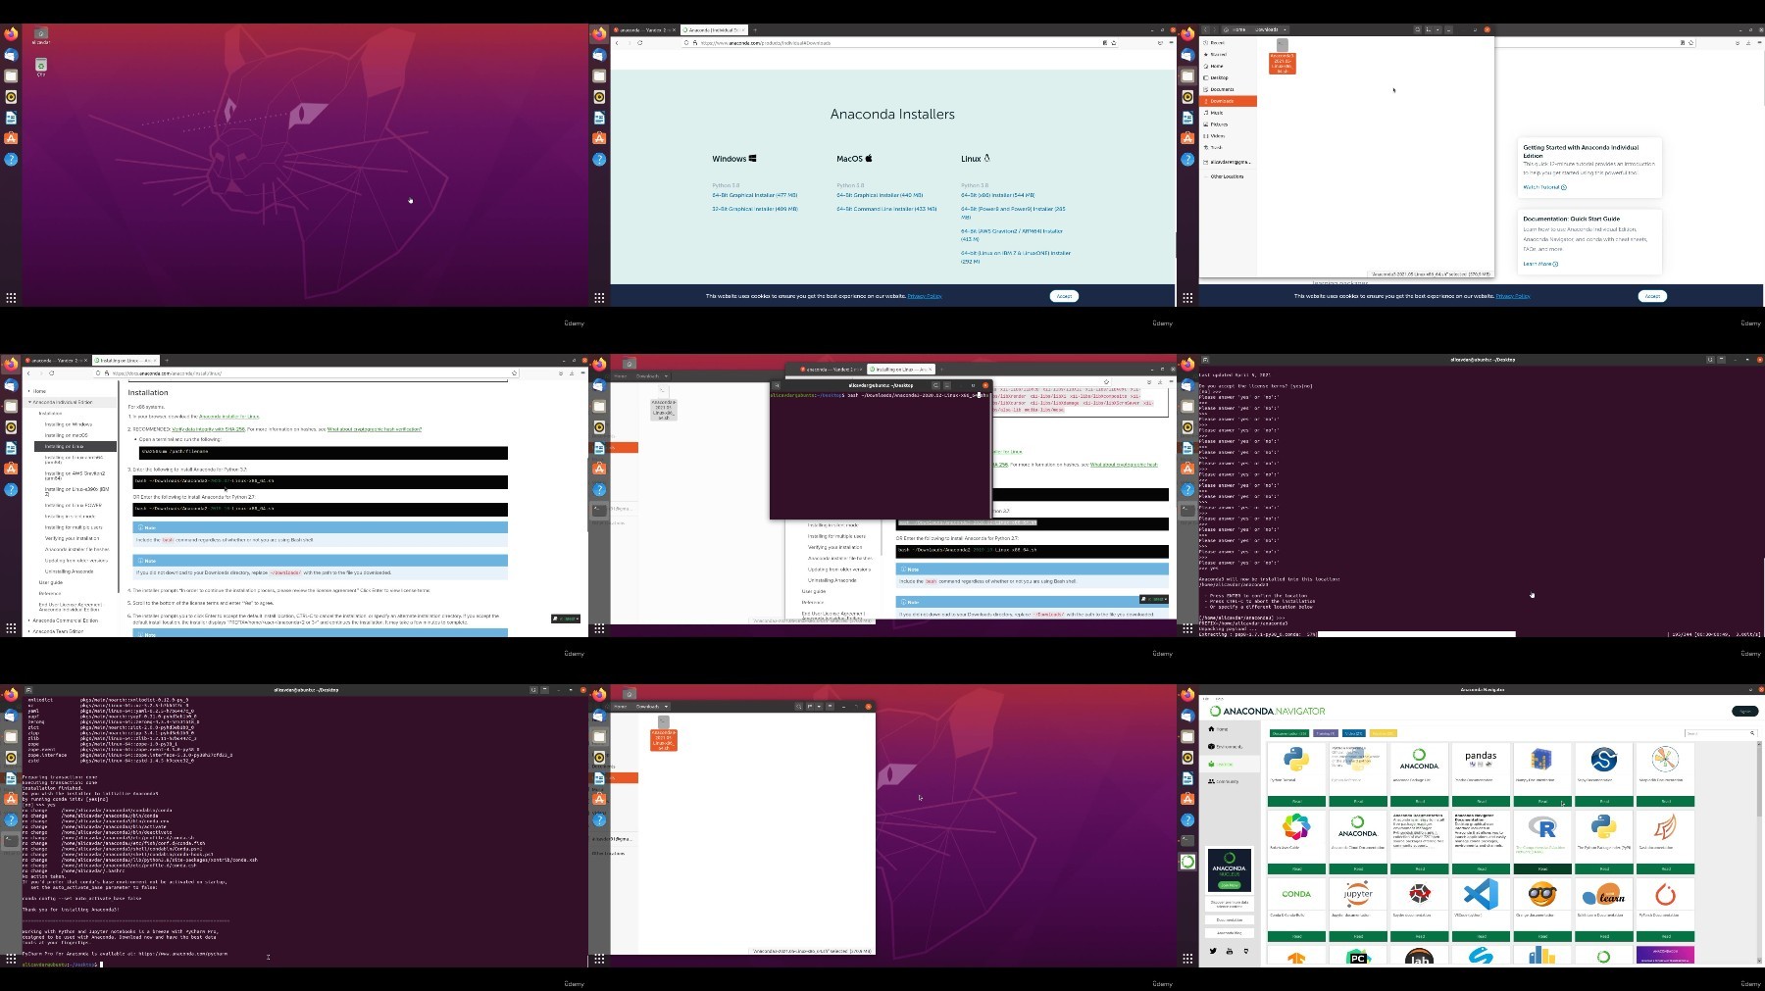Viewport: 1765px width, 991px height.
Task: Click Read button under pandas card
Action: click(1481, 801)
